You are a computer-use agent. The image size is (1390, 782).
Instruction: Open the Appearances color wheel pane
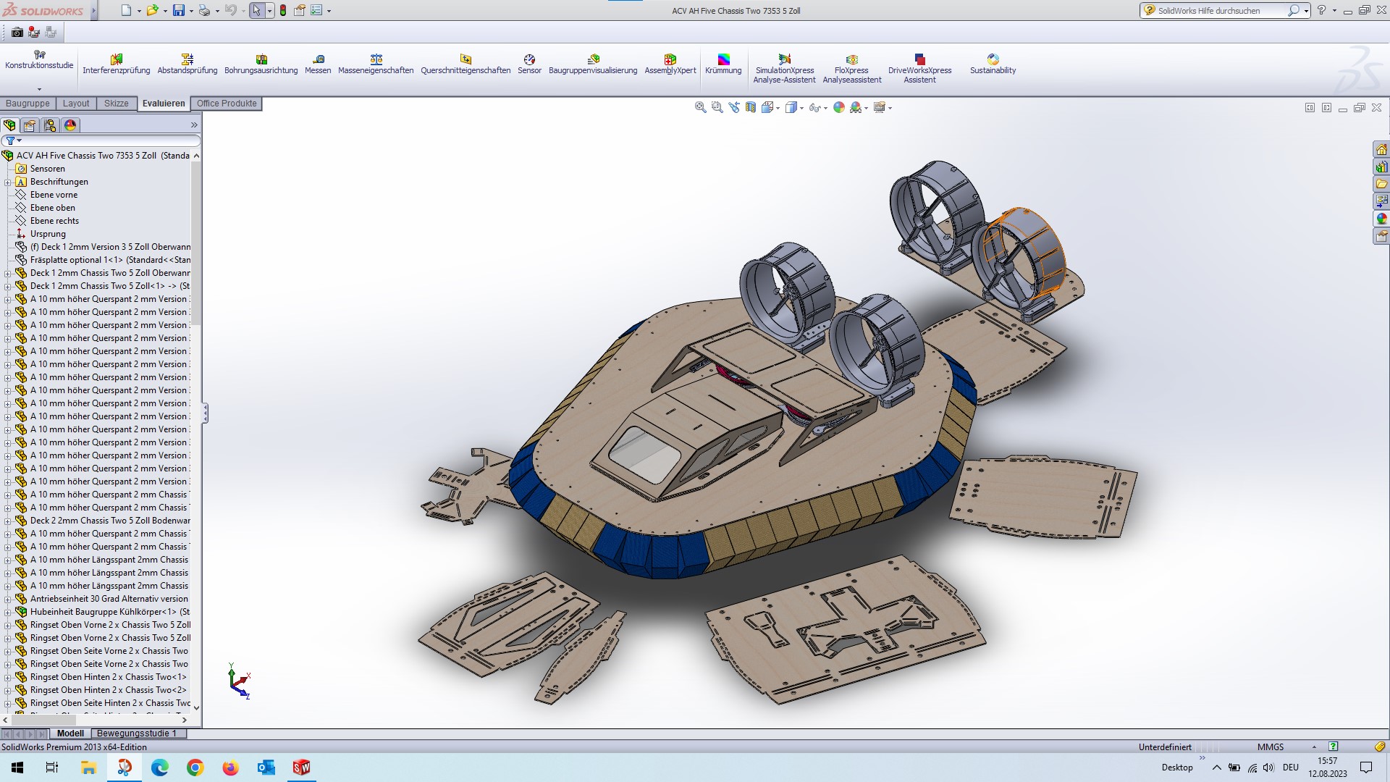1381,219
